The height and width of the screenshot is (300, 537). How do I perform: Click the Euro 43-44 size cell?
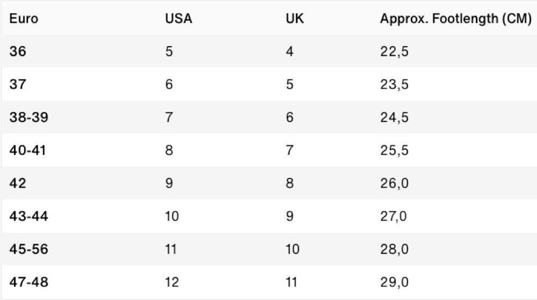[29, 216]
